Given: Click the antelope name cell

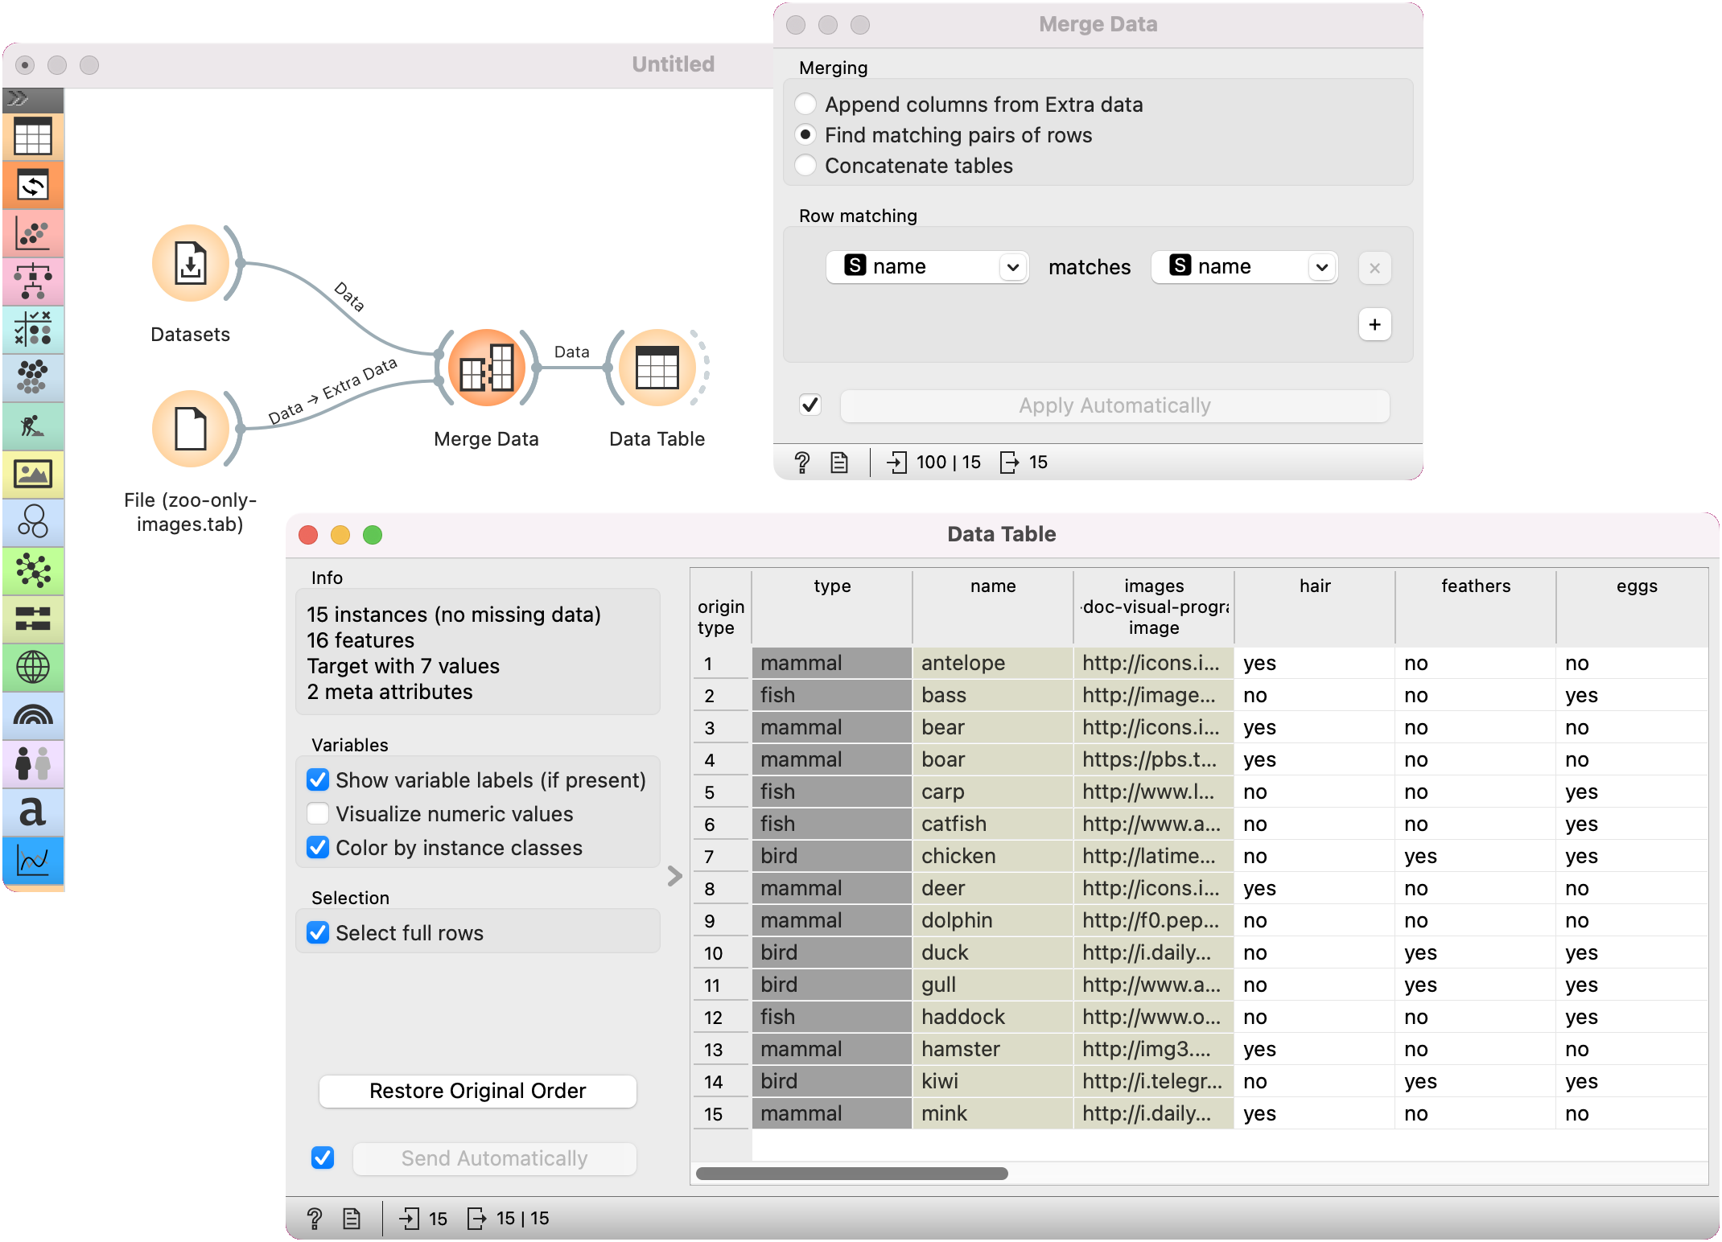Looking at the screenshot, I should pyautogui.click(x=993, y=664).
